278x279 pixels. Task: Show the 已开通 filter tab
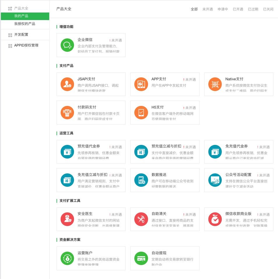tap(238, 9)
